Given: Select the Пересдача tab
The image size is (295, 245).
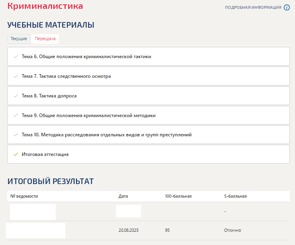Looking at the screenshot, I should 45,39.
